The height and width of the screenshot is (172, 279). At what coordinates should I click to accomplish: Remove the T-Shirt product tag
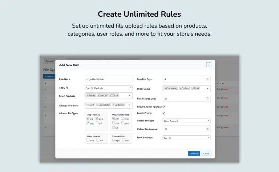pyautogui.click(x=110, y=95)
